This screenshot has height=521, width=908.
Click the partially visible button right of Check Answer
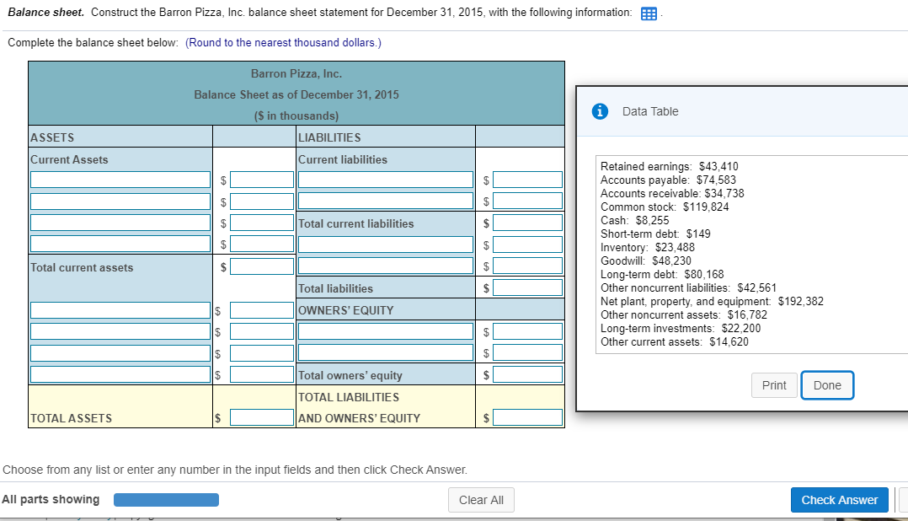[903, 499]
